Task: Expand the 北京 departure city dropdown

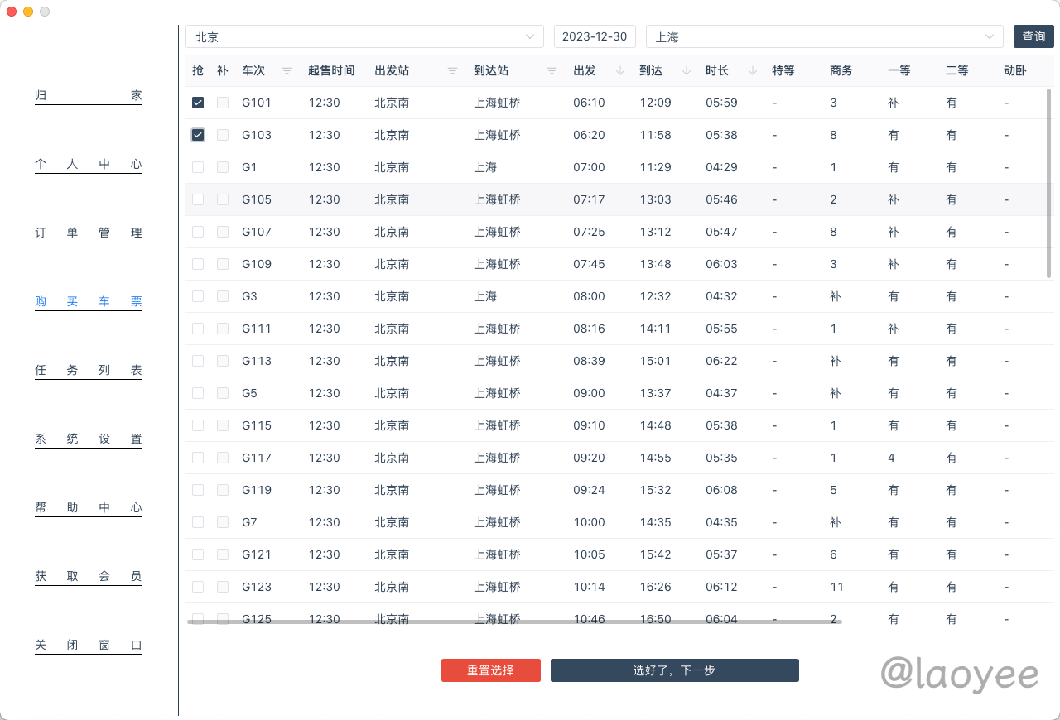Action: click(x=364, y=37)
